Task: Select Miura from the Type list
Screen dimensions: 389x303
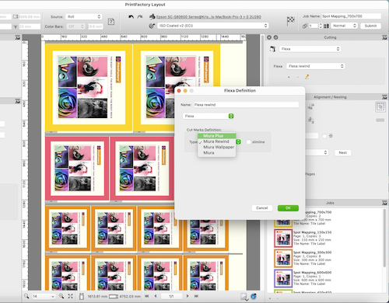Action: [x=217, y=153]
